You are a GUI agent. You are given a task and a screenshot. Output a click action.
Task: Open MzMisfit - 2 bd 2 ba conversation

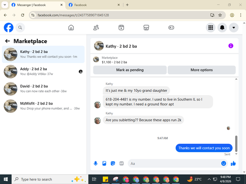click(x=43, y=106)
